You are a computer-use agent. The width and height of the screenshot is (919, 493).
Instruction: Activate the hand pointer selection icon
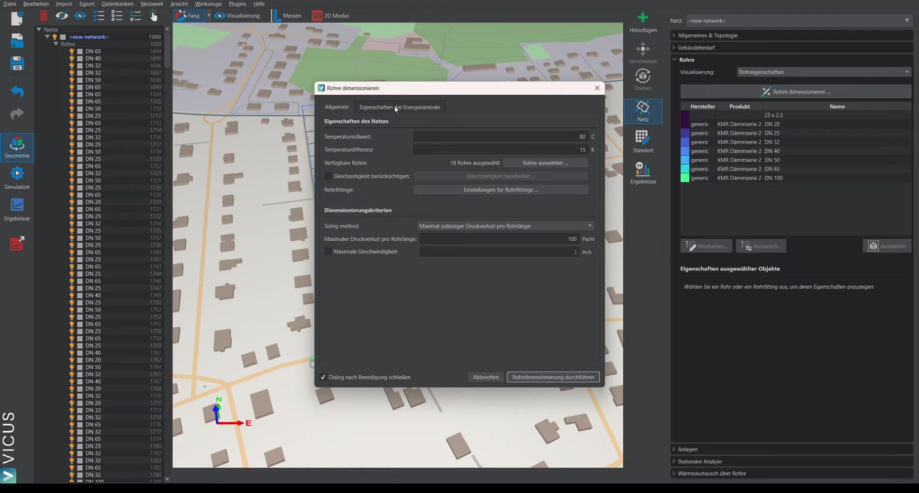pyautogui.click(x=153, y=16)
